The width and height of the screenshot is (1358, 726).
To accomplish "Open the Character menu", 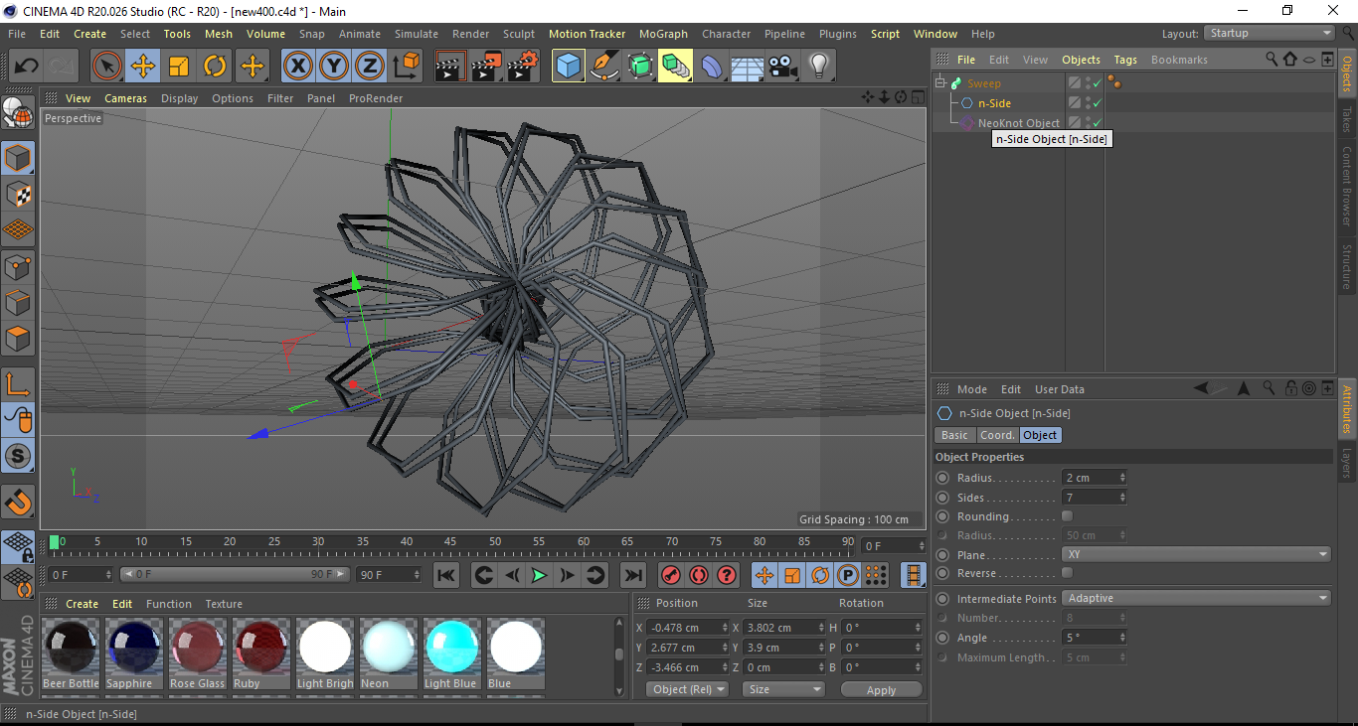I will click(727, 34).
